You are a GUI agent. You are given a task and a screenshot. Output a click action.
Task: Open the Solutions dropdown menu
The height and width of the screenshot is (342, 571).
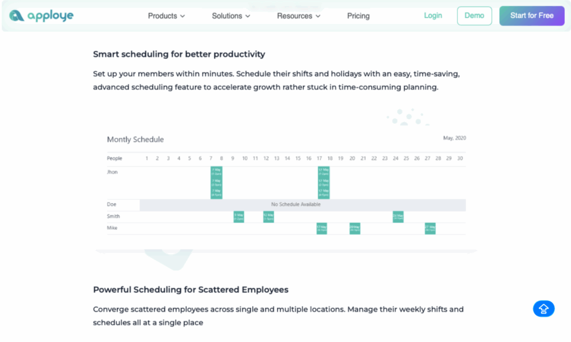[x=231, y=16]
